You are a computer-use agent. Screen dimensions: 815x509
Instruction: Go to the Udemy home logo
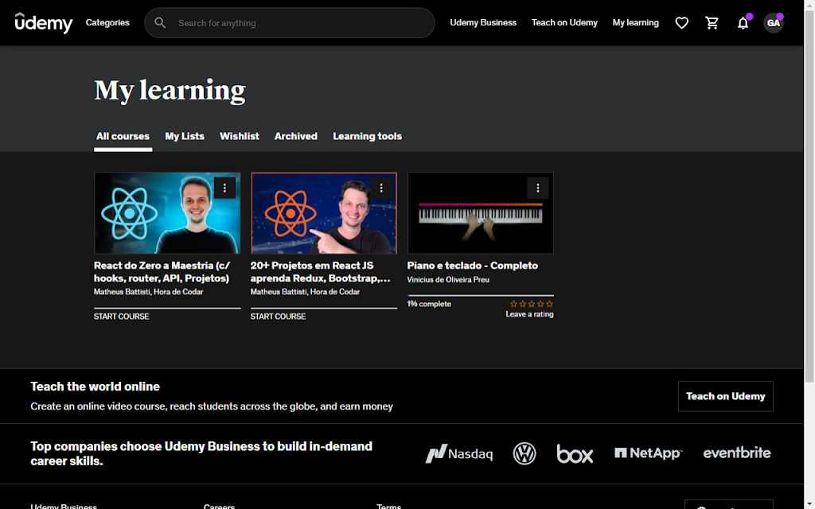(x=44, y=23)
